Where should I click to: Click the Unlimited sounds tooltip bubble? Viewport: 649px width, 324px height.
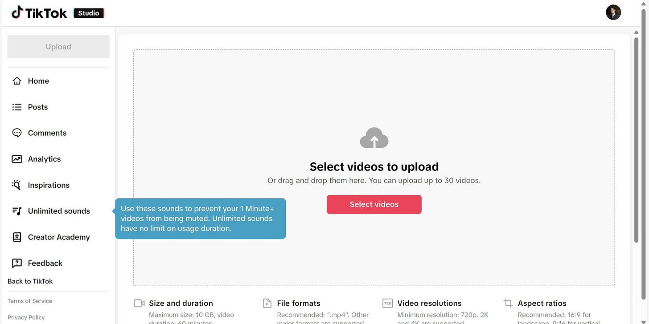pos(200,219)
